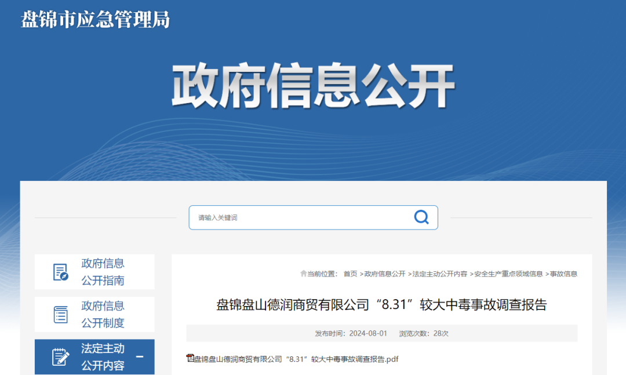Select 政府信息公开制度 sidebar label
626x375 pixels.
click(103, 314)
